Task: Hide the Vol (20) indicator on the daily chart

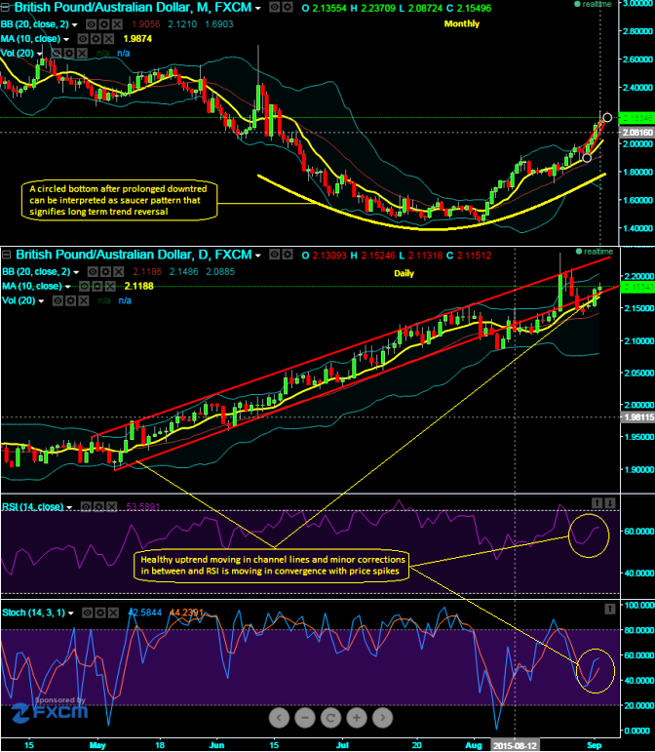Action: (x=58, y=300)
